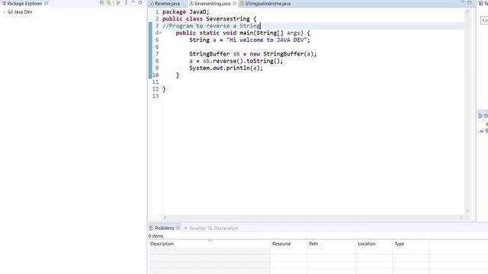The height and width of the screenshot is (274, 488).
Task: Toggle Link with Editor in Package Explorer
Action: coord(108,3)
